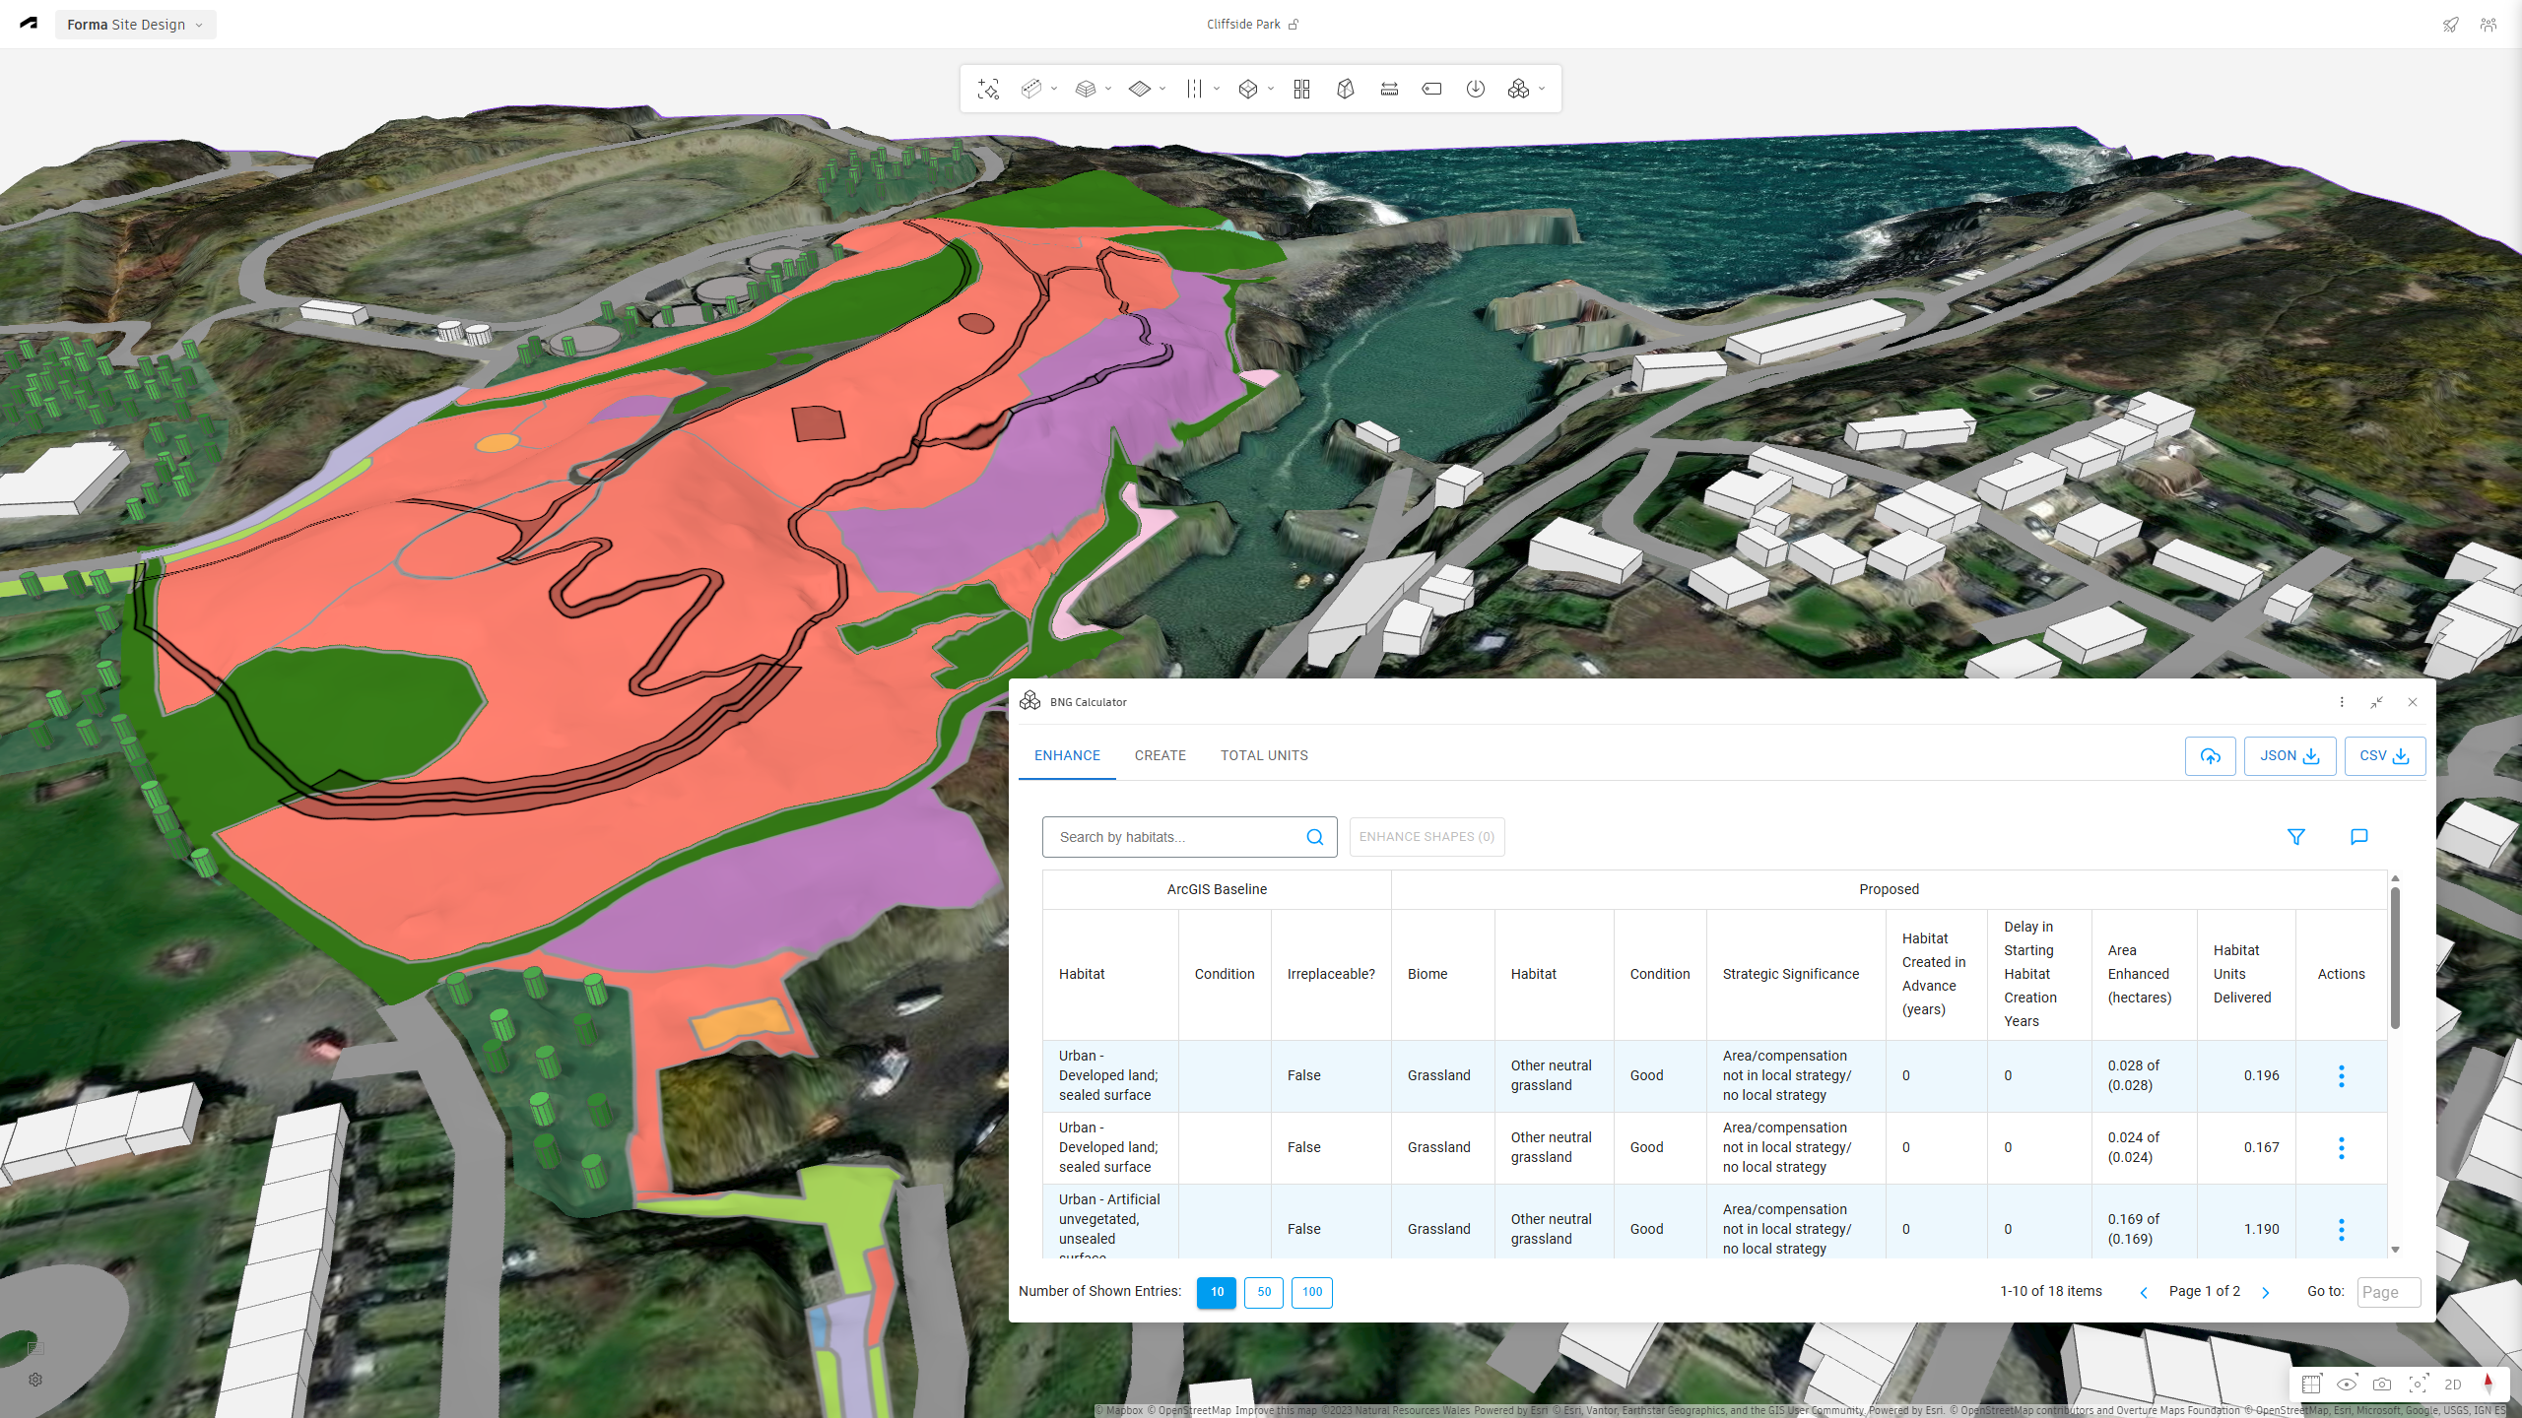Click the camera screenshot icon
This screenshot has width=2522, height=1418.
tap(2382, 1385)
